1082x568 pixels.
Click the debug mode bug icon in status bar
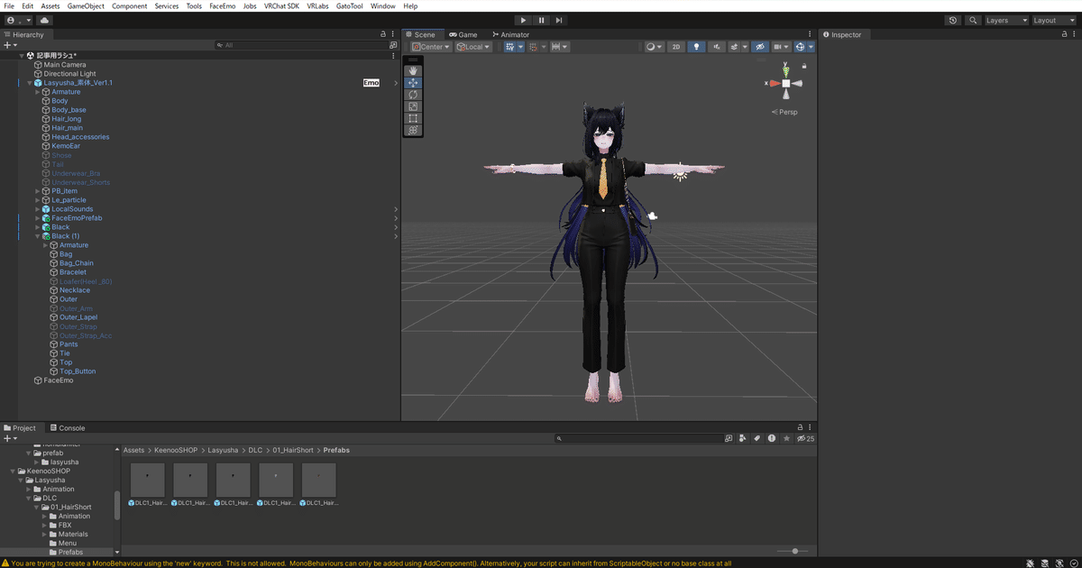point(1030,563)
